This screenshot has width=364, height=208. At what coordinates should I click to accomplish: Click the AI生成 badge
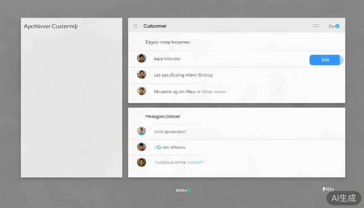(343, 198)
